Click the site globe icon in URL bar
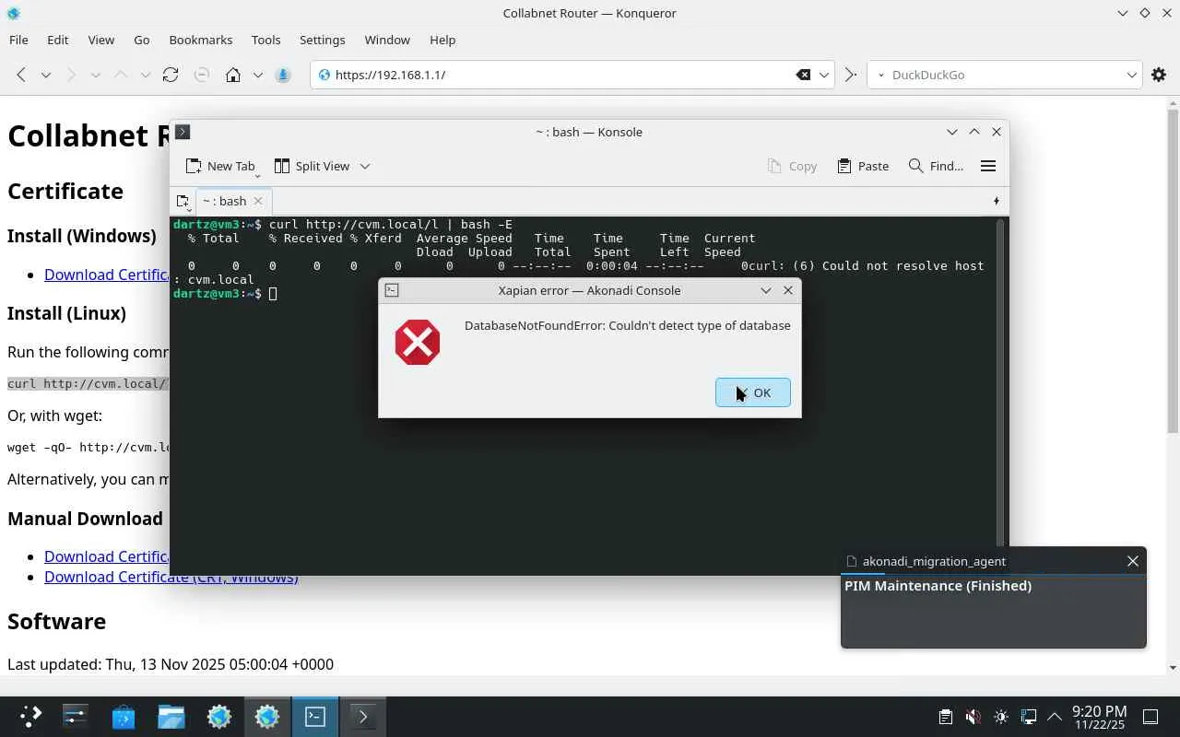Viewport: 1180px width, 737px height. point(324,75)
